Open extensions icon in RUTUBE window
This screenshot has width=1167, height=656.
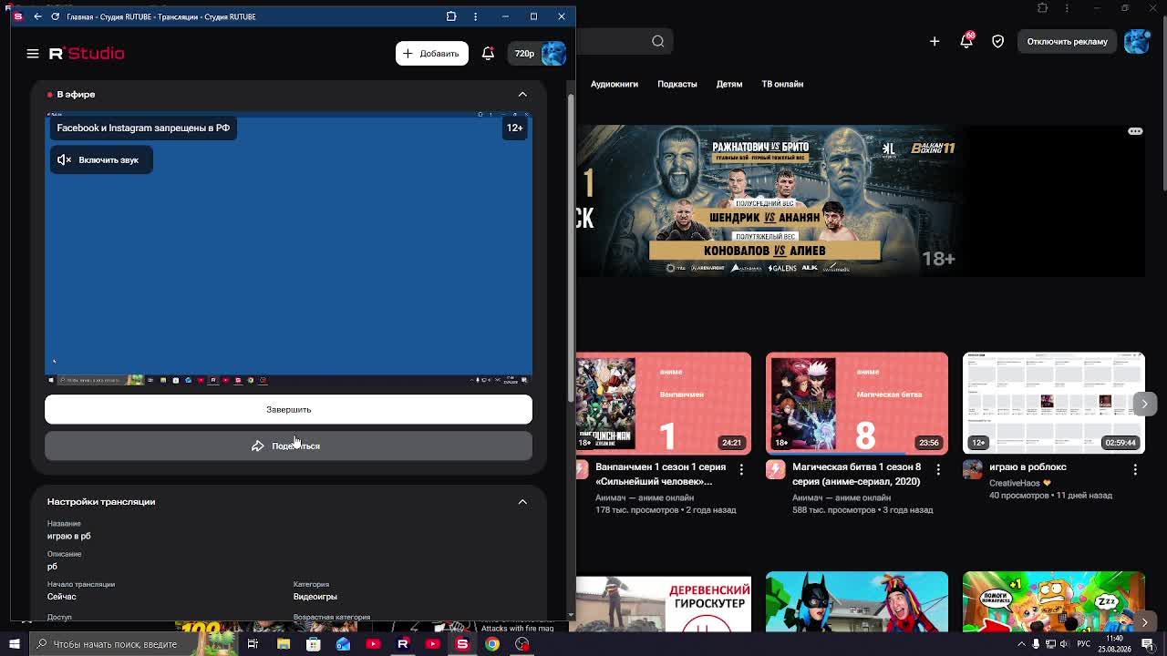click(x=1043, y=8)
